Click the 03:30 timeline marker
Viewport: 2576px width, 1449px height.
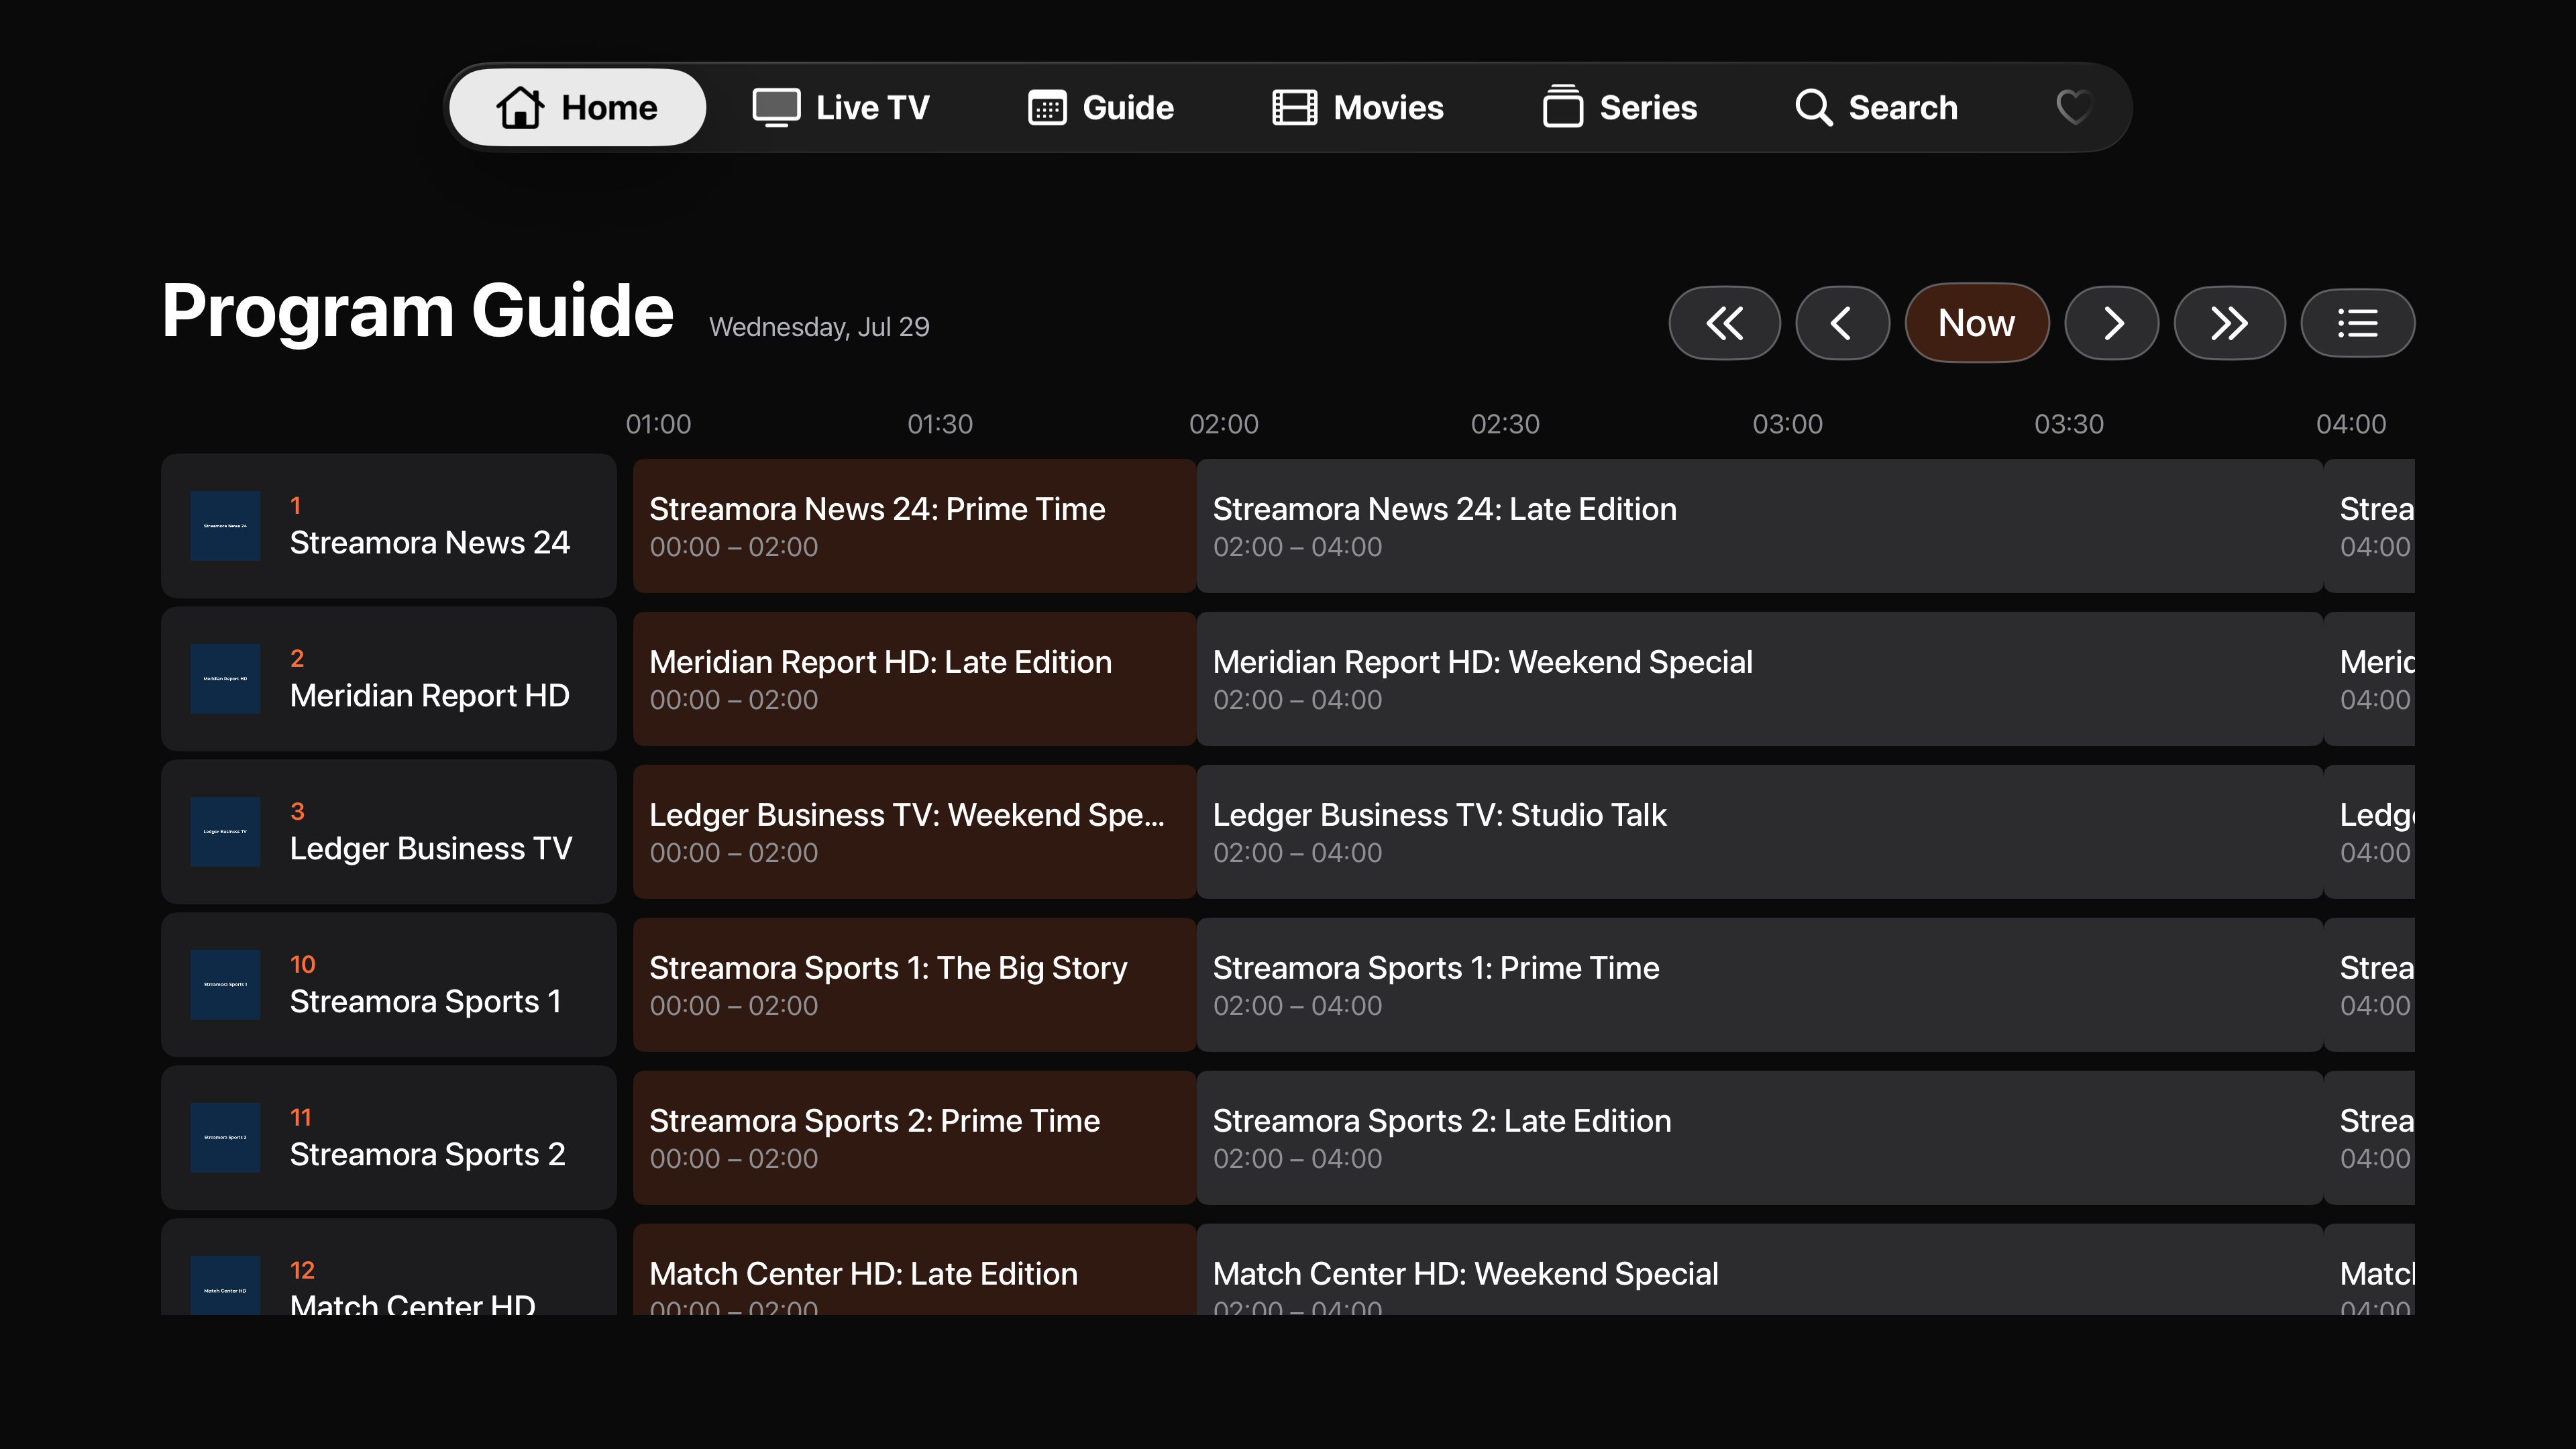pyautogui.click(x=2069, y=424)
